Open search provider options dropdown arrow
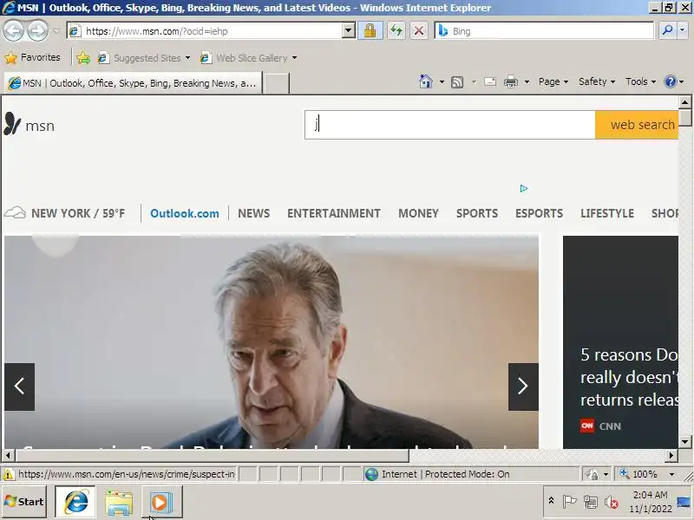The height and width of the screenshot is (520, 694). point(683,30)
